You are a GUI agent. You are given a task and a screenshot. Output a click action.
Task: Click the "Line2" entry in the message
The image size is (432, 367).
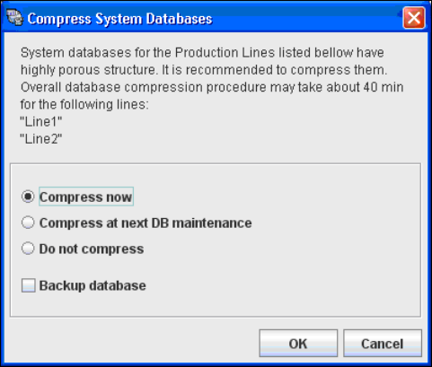pos(41,139)
